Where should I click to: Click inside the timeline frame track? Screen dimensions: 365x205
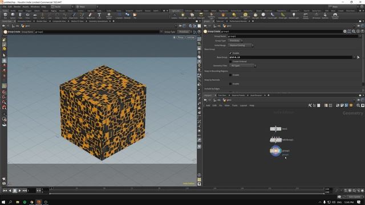point(186,188)
